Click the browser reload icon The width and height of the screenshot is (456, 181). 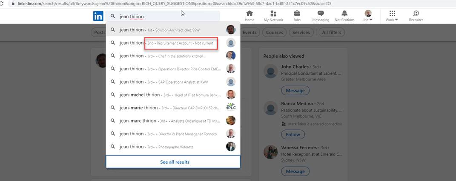tap(3, 3)
